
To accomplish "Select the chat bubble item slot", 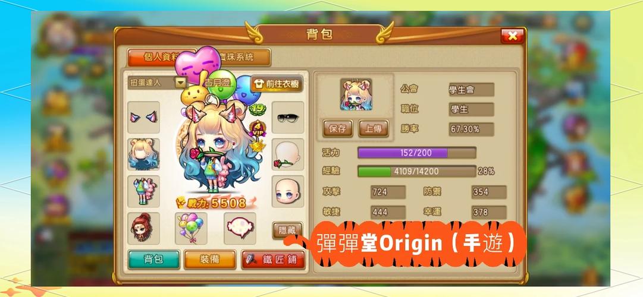I will (240, 228).
